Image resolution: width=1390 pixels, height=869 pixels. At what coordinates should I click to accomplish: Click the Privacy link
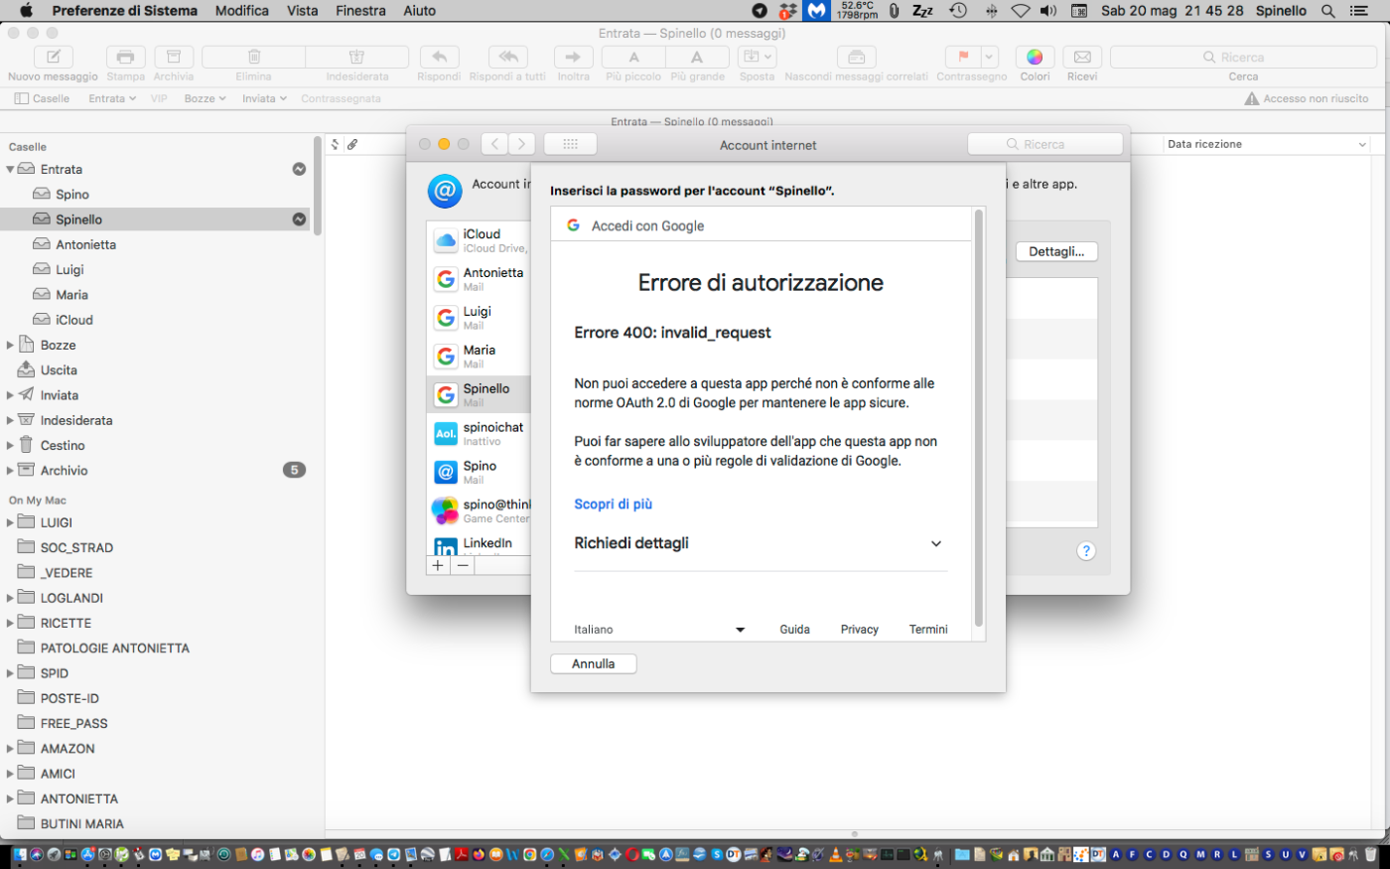click(860, 630)
